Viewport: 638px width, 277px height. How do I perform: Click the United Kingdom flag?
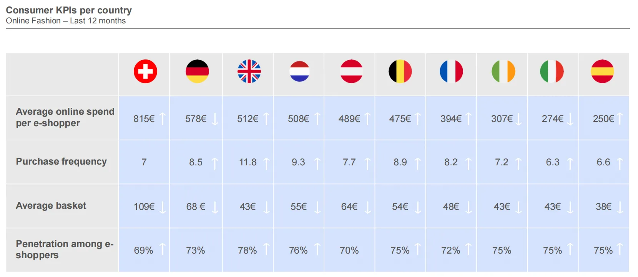(x=249, y=71)
